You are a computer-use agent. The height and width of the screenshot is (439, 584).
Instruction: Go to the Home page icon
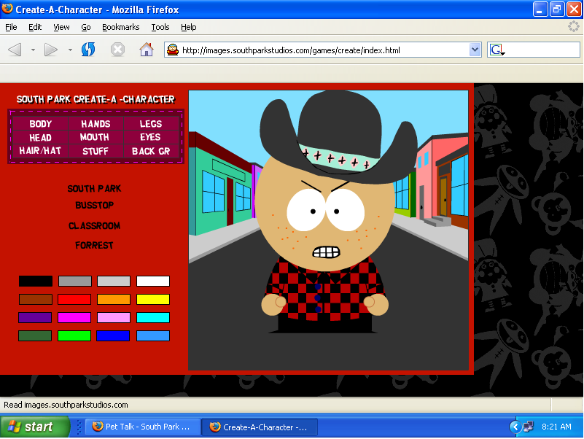(147, 50)
